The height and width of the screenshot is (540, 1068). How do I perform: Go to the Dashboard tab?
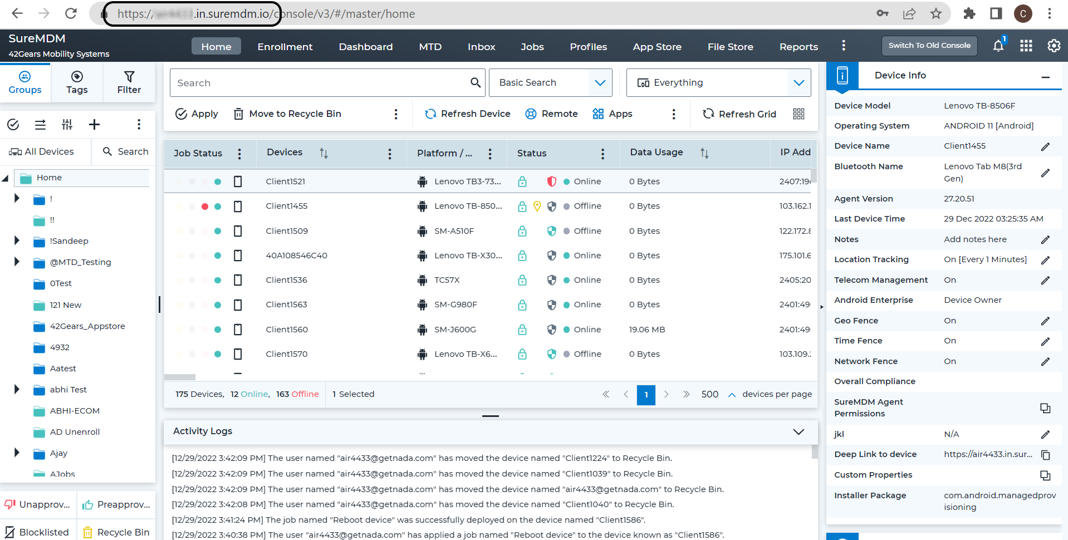366,47
